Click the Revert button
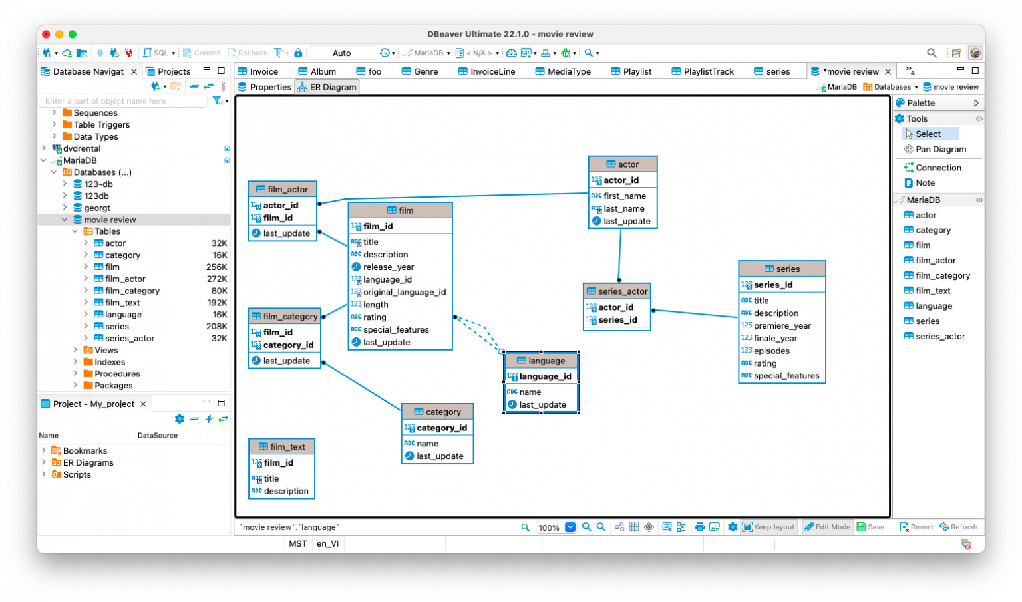The image size is (1022, 602). click(x=917, y=526)
